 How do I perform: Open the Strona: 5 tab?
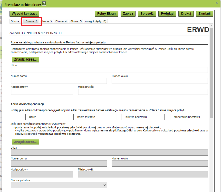[x=76, y=21]
